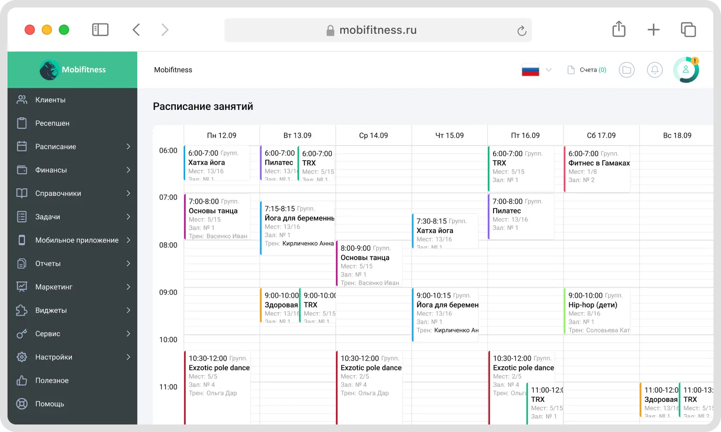Click the notifications bell icon

click(655, 70)
